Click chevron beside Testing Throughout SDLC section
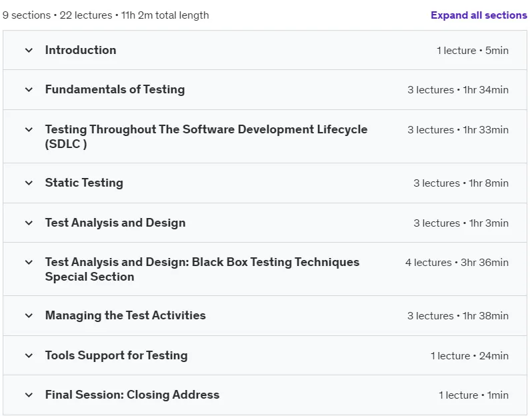The image size is (530, 416). 29,130
